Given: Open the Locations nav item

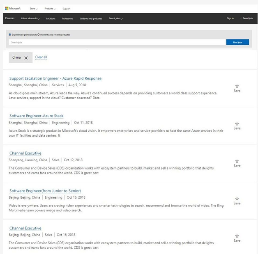Looking at the screenshot, I should 51,18.
